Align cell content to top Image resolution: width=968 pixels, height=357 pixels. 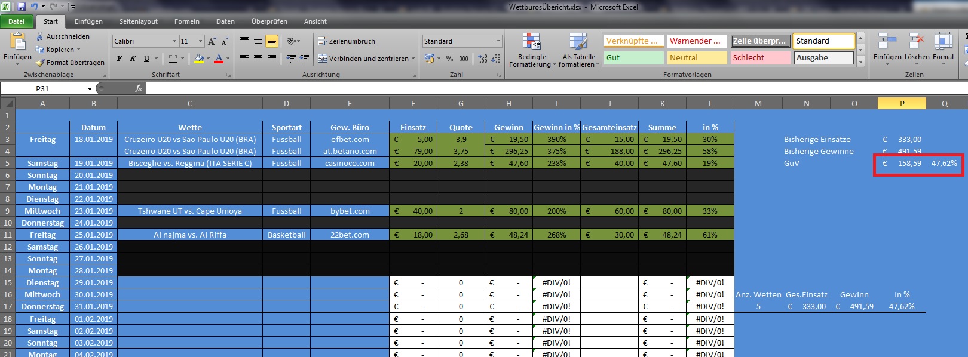click(x=244, y=41)
